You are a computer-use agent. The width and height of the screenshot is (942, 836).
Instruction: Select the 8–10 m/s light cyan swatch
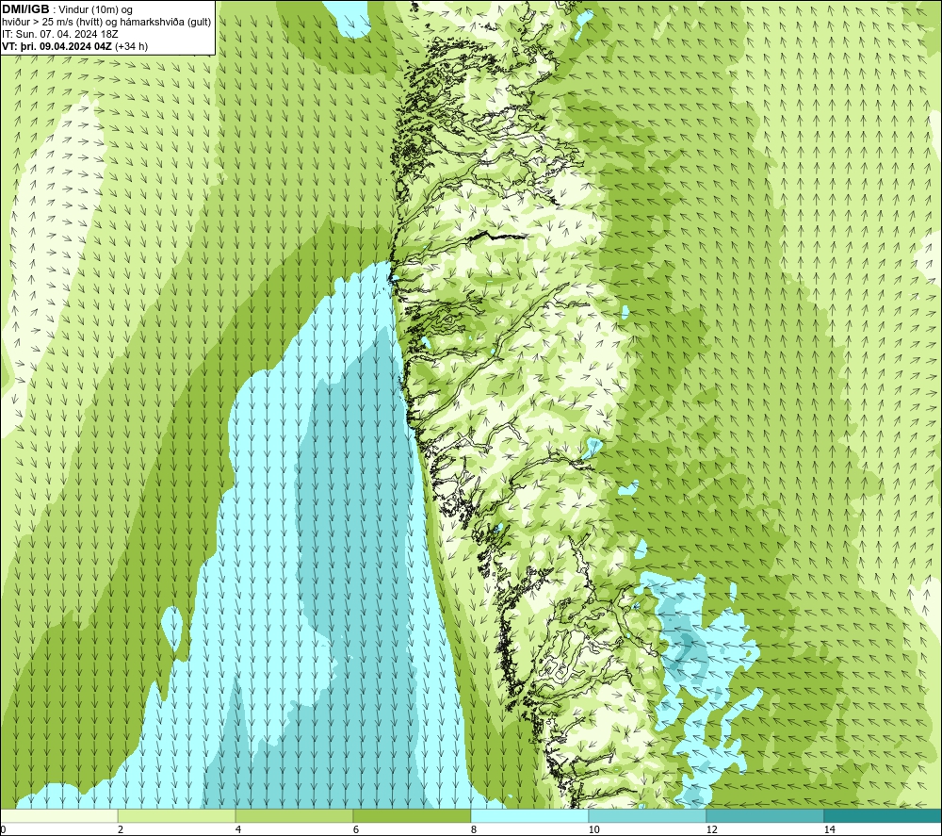[529, 815]
